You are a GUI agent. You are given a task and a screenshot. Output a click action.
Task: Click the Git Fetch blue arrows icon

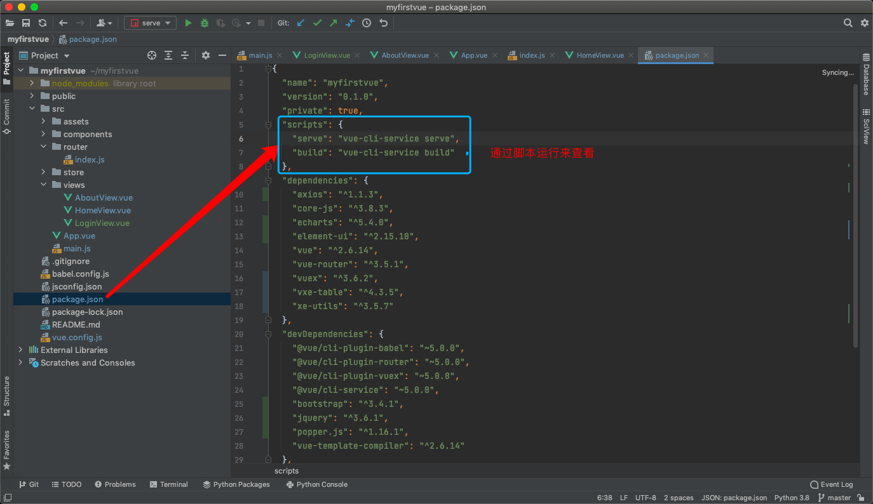350,23
